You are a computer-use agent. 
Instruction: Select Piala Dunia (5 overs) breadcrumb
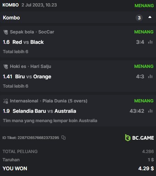pos(65,101)
